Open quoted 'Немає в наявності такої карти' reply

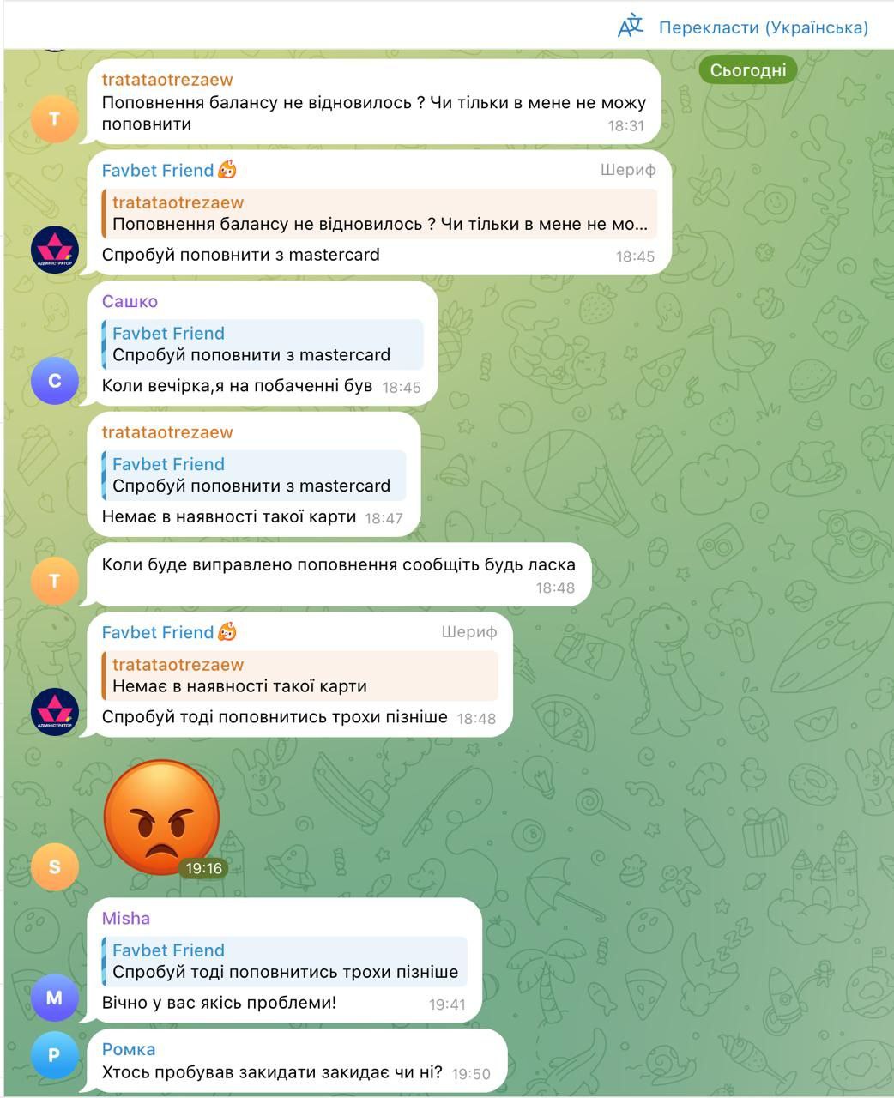point(300,675)
